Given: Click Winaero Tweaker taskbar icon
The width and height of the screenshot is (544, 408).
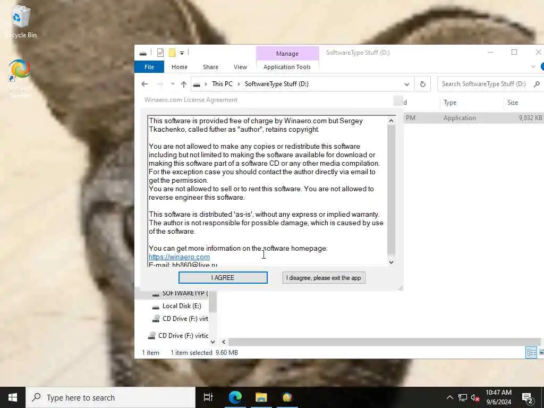Looking at the screenshot, I should pos(287,397).
